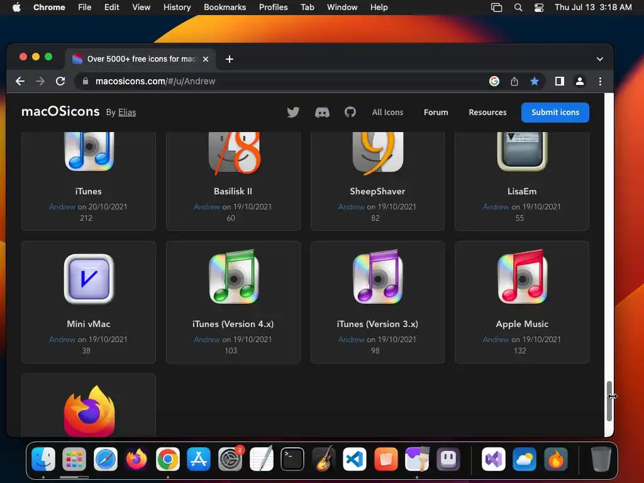Open the Apple menu
Viewport: 644px width, 483px height.
click(x=16, y=8)
